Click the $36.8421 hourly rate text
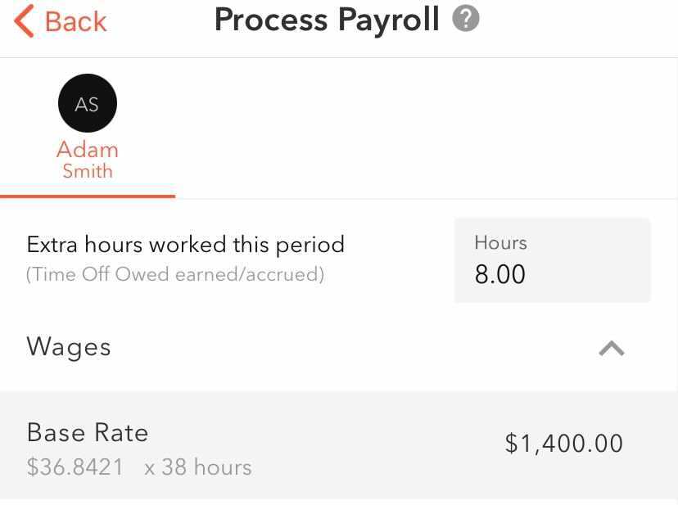Screen dimensions: 678x505 (75, 467)
